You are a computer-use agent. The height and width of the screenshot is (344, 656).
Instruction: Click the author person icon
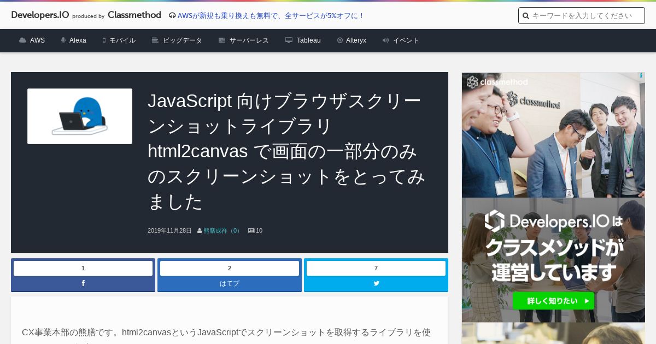(x=200, y=231)
